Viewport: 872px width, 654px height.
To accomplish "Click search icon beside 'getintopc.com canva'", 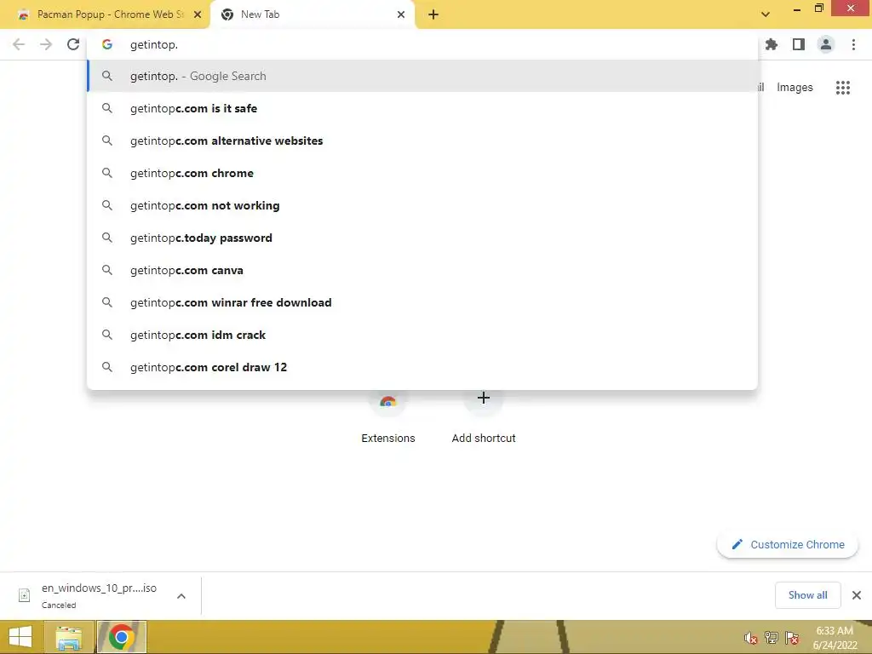I will coord(107,270).
